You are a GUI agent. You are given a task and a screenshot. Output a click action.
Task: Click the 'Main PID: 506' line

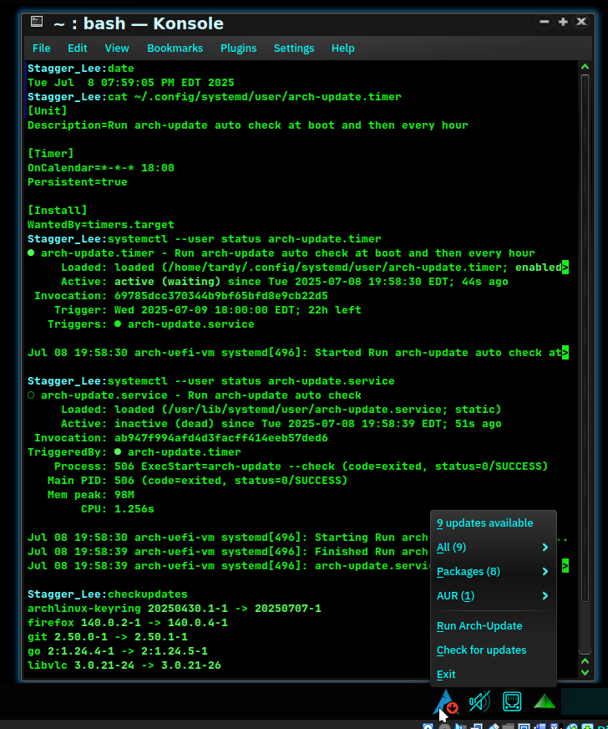point(197,481)
